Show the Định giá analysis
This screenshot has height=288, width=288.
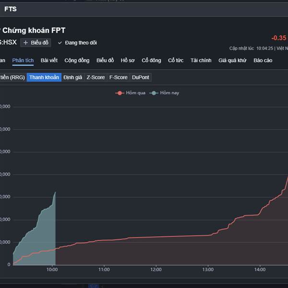(72, 77)
